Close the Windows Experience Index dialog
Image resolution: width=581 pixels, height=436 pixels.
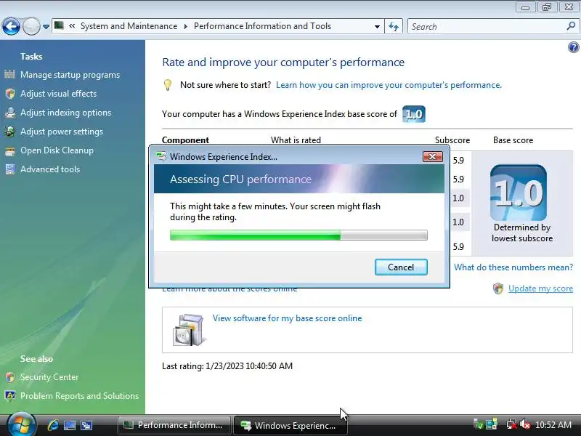click(x=432, y=157)
